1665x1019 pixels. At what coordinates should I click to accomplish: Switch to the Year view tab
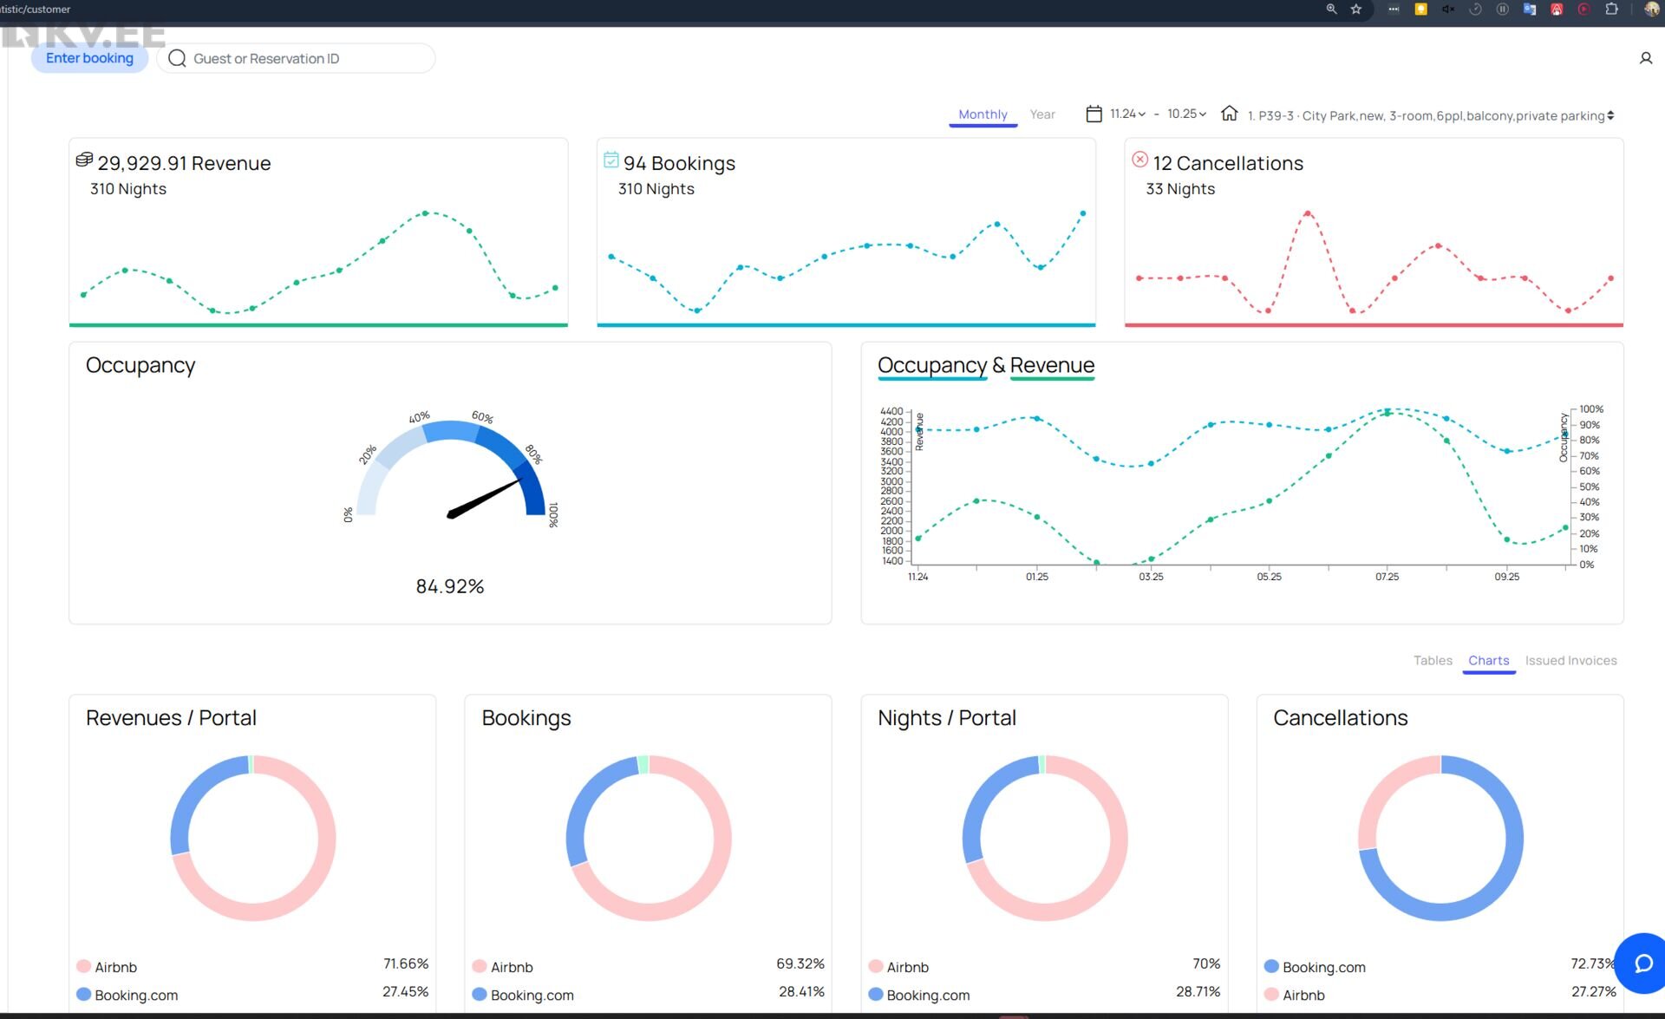click(x=1041, y=114)
